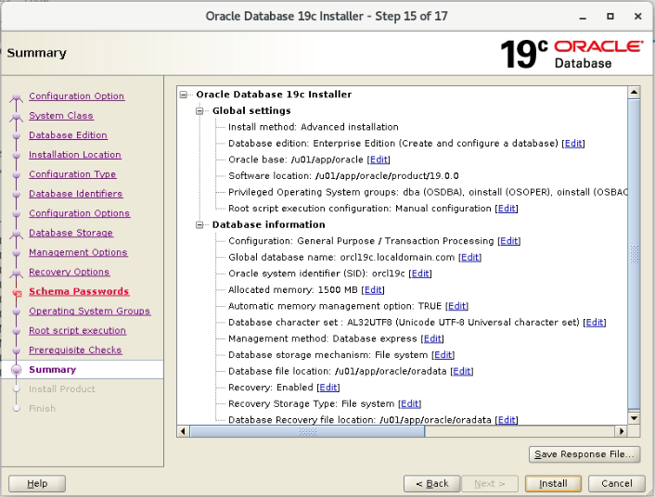The height and width of the screenshot is (497, 655).
Task: Go to the System Class step
Action: tap(61, 116)
